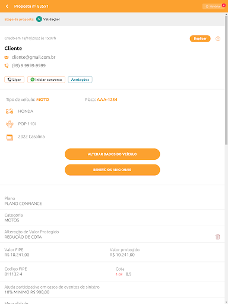Image resolution: width=228 pixels, height=304 pixels.
Task: Click ALTERAR DADOS DO VEÍCULO button
Action: (112, 154)
